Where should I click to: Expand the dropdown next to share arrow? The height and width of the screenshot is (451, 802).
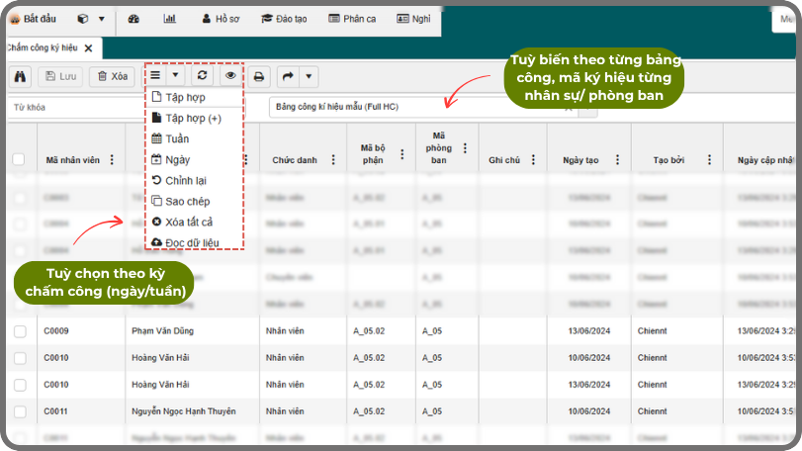click(x=309, y=77)
